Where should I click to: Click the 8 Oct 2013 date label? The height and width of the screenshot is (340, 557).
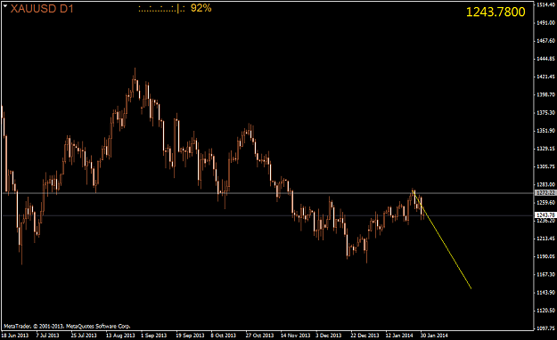(x=223, y=335)
